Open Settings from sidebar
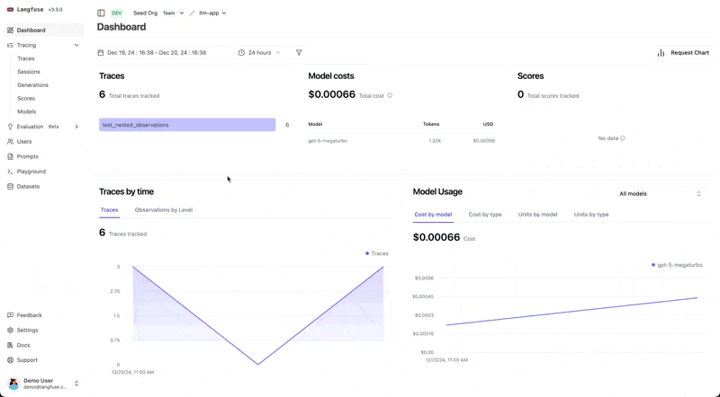The width and height of the screenshot is (720, 397). (x=27, y=331)
